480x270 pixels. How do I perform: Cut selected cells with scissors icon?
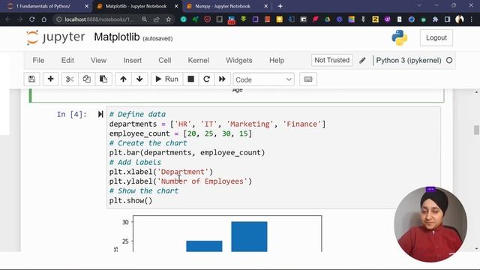[70, 79]
